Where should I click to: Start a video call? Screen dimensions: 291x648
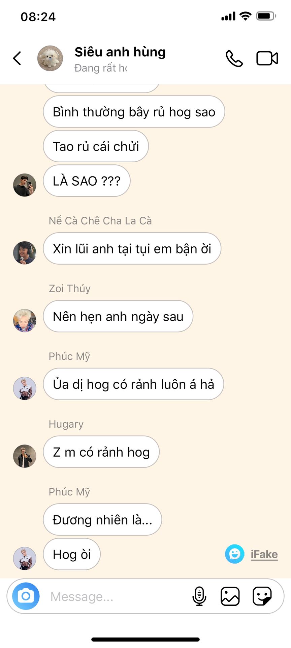[x=267, y=58]
